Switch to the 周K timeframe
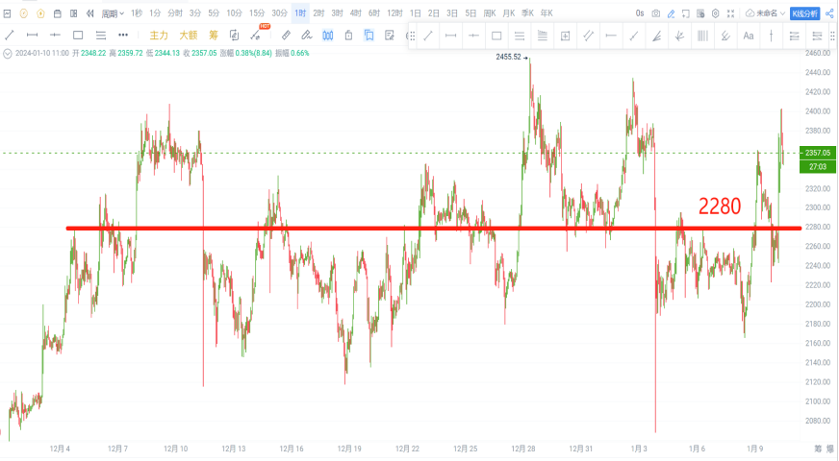 point(490,13)
